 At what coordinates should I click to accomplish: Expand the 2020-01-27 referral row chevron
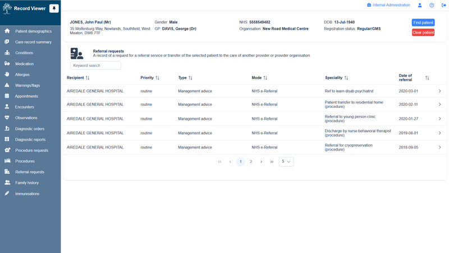click(439, 119)
